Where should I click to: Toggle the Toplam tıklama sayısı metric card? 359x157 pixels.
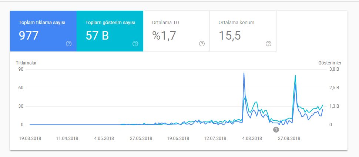[x=43, y=31]
